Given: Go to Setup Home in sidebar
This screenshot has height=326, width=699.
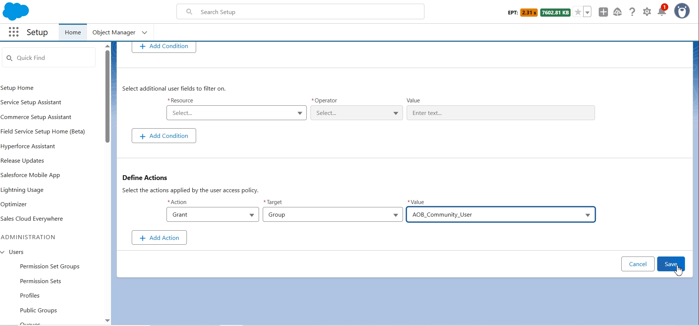Looking at the screenshot, I should coord(17,88).
